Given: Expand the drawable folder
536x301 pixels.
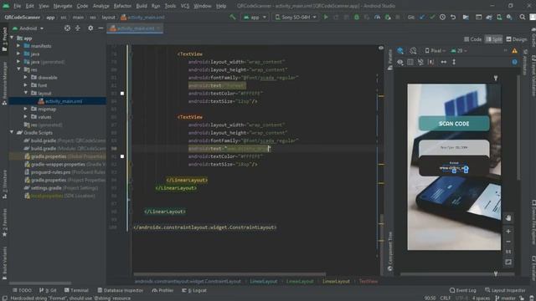Looking at the screenshot, I should [x=25, y=77].
